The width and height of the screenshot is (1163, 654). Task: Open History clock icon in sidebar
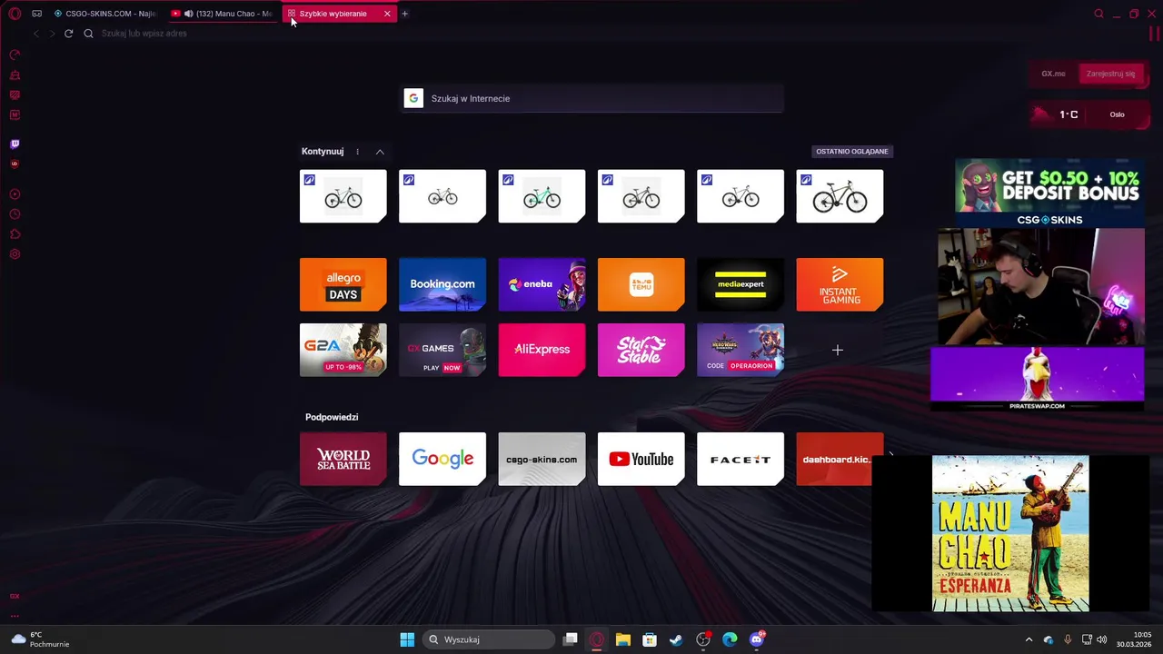pos(15,214)
